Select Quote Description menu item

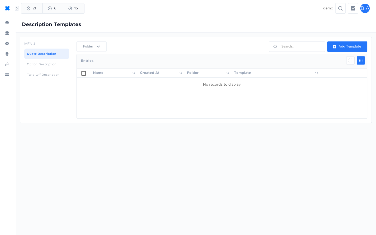(47, 54)
